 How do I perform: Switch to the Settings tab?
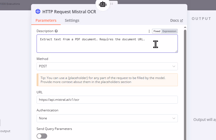72,20
